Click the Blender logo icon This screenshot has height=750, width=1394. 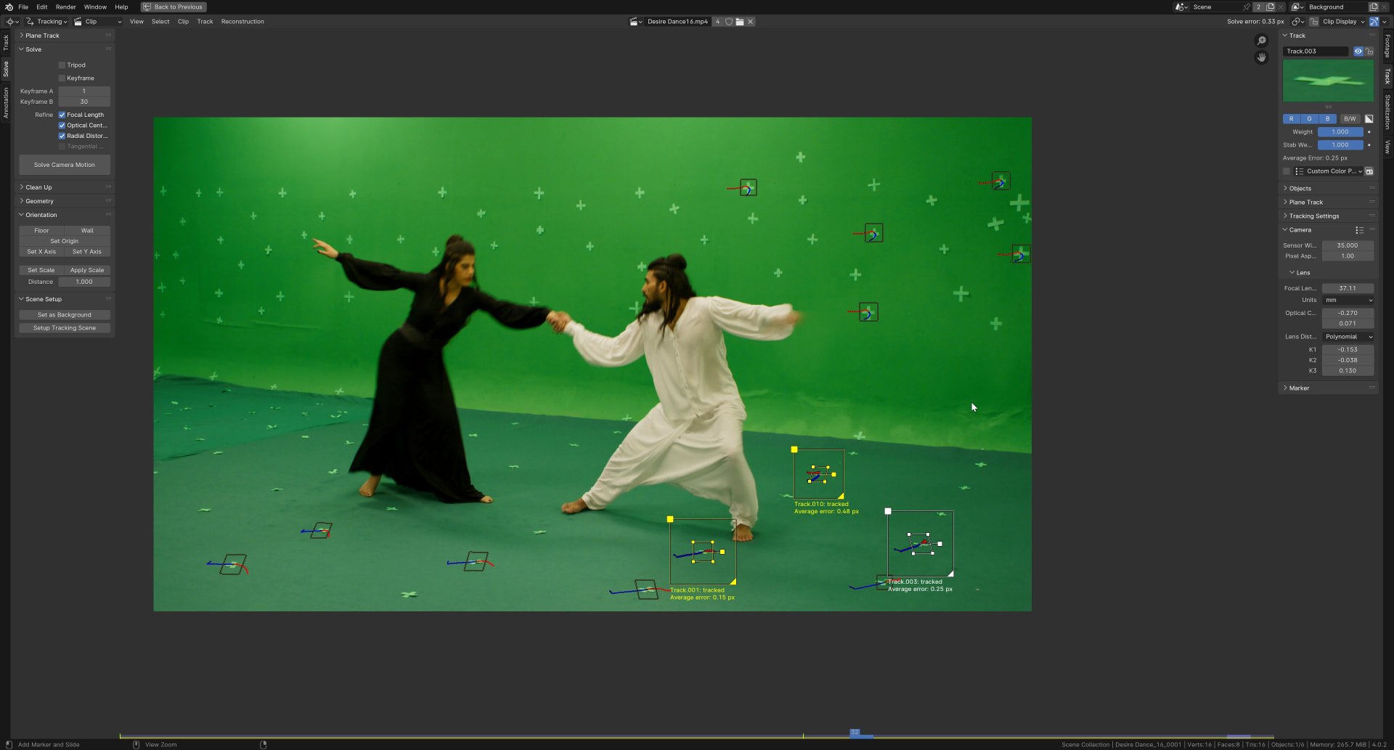pyautogui.click(x=9, y=7)
